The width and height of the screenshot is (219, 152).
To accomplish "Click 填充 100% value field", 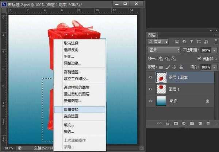I will (x=206, y=67).
